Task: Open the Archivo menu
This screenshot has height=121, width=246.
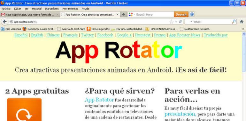Action: click(x=6, y=9)
